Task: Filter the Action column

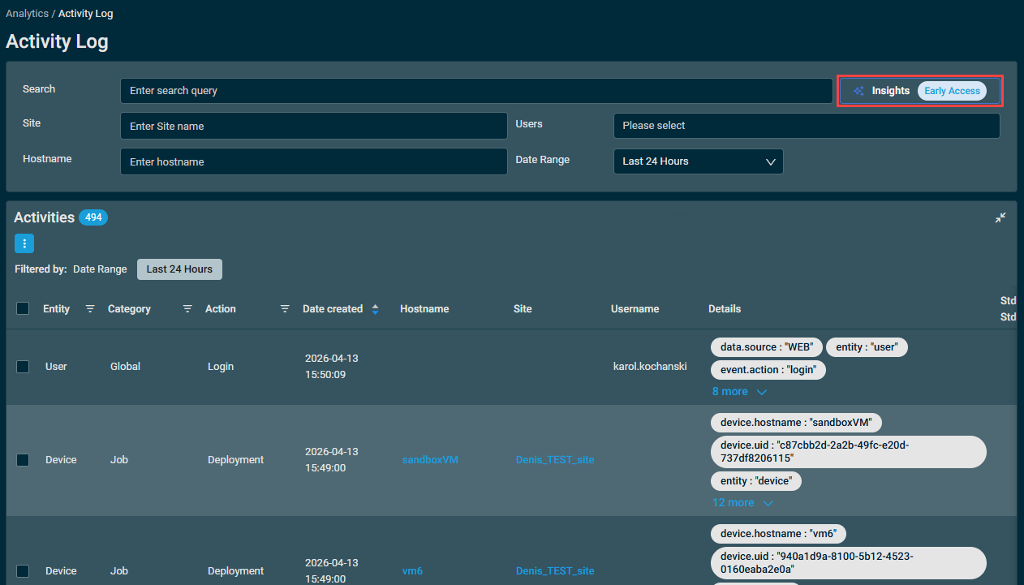Action: pyautogui.click(x=285, y=309)
